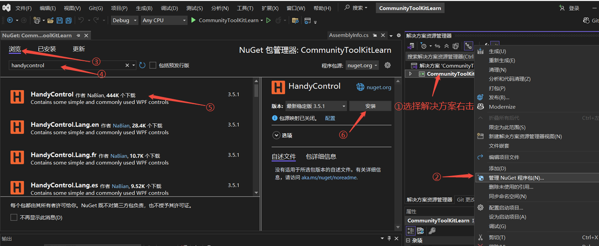Expand the CommunityToolKitLearn project node
The height and width of the screenshot is (246, 599).
tap(411, 74)
